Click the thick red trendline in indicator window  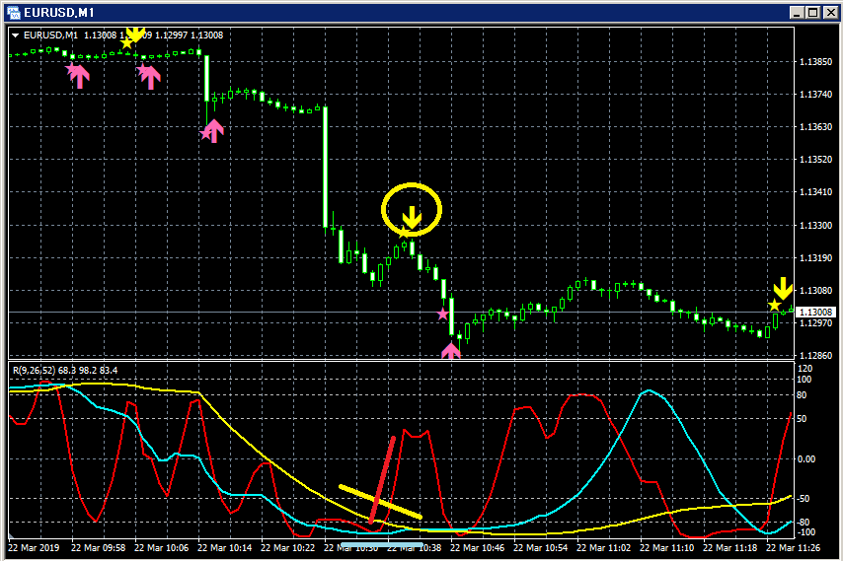coord(382,479)
